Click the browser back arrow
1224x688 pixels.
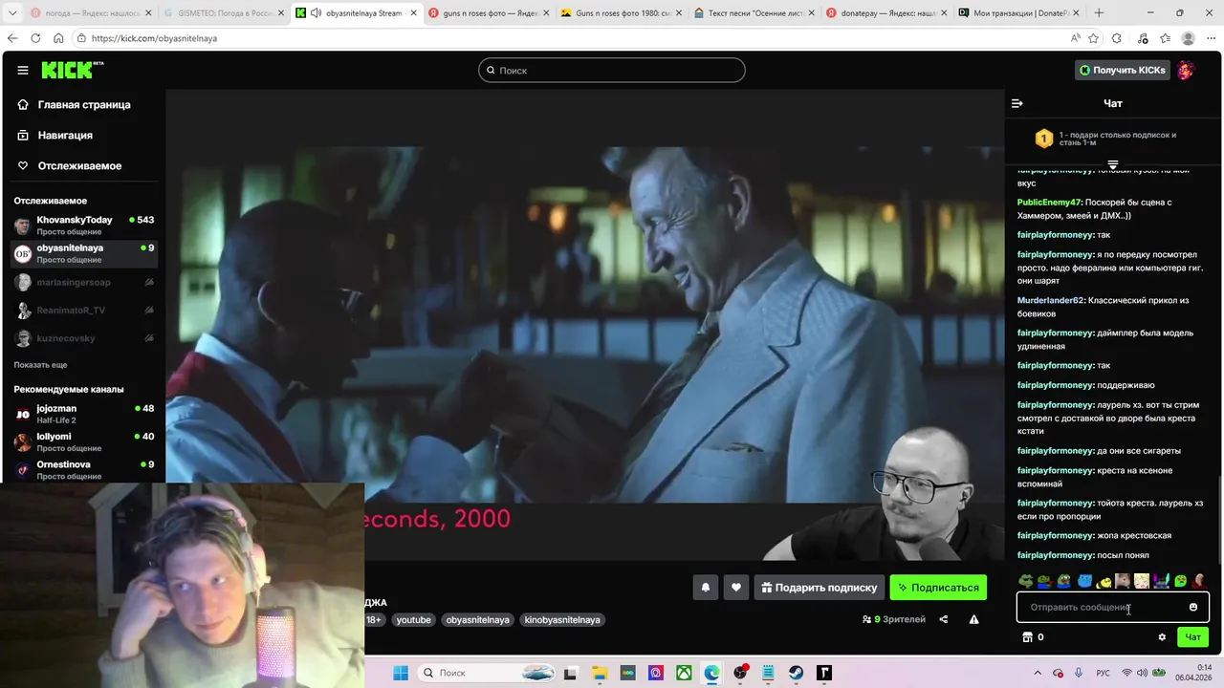(x=12, y=38)
